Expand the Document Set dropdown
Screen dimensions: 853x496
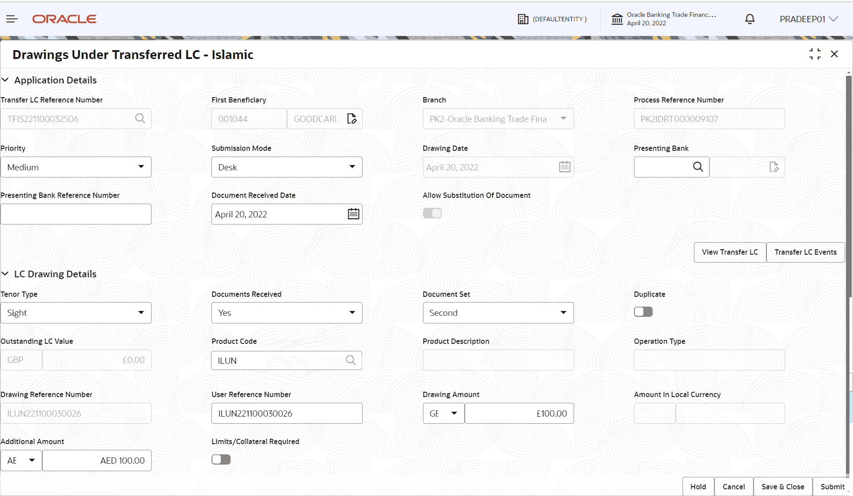coord(498,313)
